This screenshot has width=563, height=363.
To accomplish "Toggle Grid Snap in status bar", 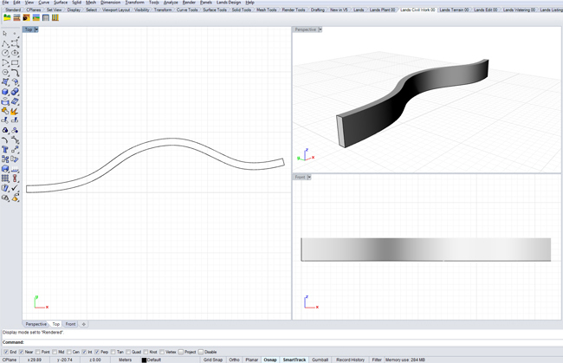I will [212, 360].
